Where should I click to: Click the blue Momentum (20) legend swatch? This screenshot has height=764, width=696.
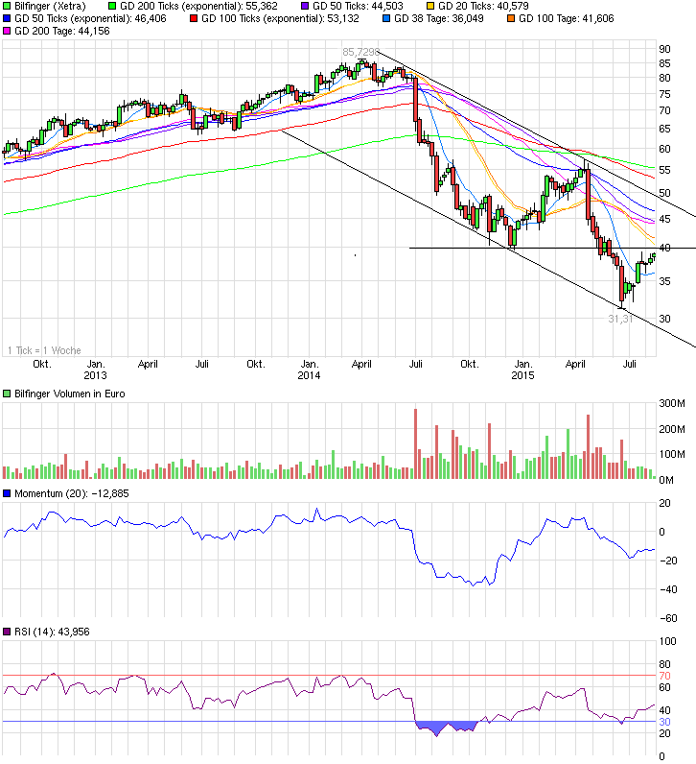point(7,493)
